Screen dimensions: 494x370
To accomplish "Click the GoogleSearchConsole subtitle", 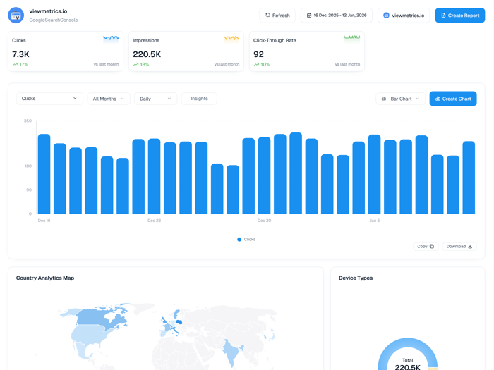I will pyautogui.click(x=54, y=20).
